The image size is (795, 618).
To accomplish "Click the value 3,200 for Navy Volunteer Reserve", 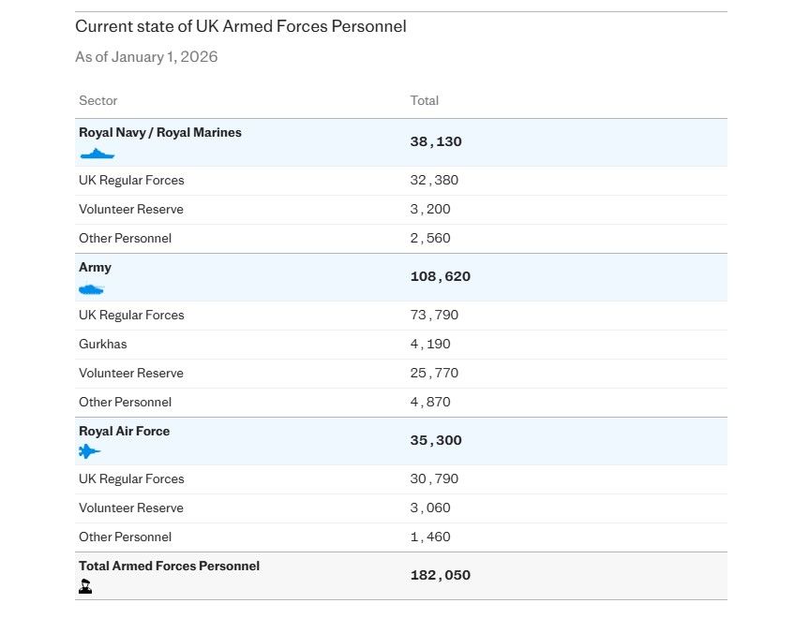I will [430, 209].
